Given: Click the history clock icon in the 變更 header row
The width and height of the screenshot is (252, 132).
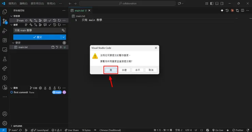Looking at the screenshot, I should point(54,25).
